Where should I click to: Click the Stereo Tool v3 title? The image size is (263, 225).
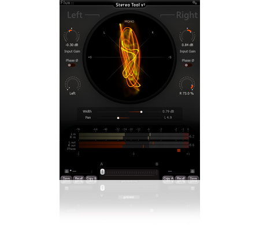click(130, 5)
